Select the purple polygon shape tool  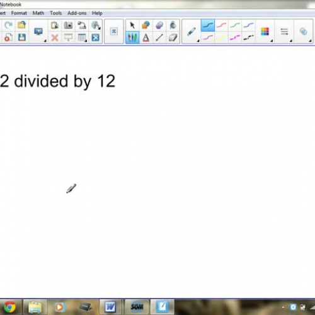pos(159,25)
